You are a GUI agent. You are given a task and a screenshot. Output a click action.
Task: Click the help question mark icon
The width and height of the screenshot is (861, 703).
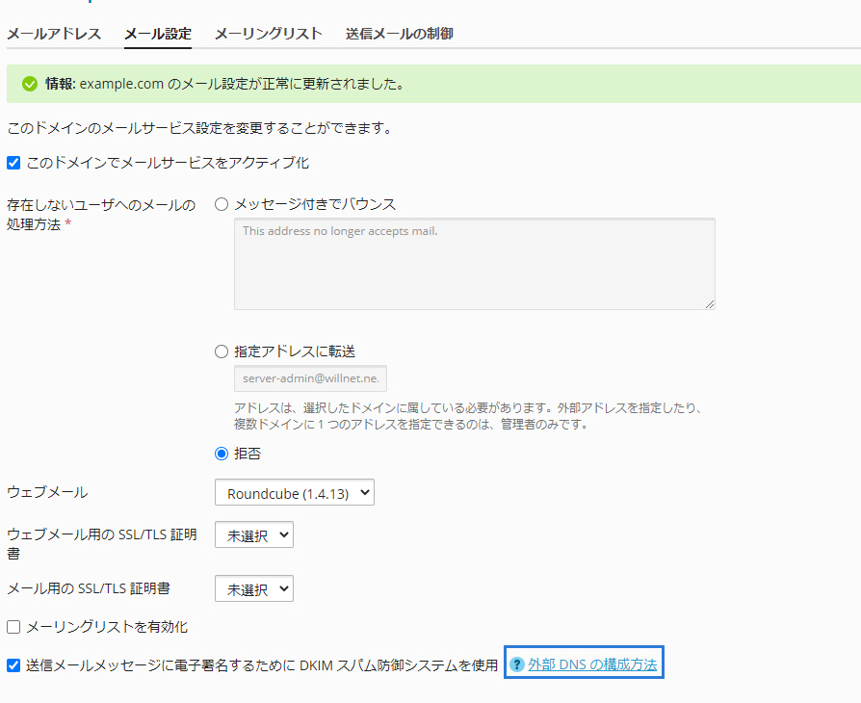click(x=517, y=664)
